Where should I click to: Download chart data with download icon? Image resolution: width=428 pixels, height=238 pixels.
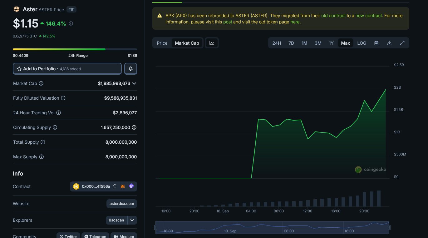point(389,43)
